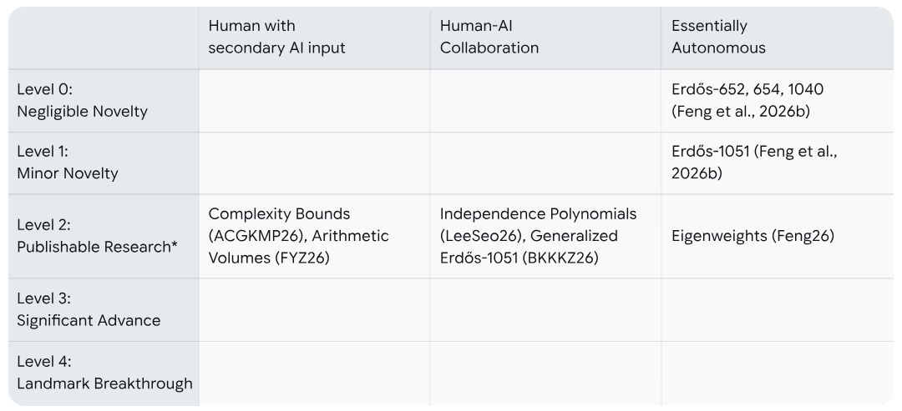The image size is (902, 411).
Task: Click the "Complexity Bounds" text
Action: click(279, 214)
